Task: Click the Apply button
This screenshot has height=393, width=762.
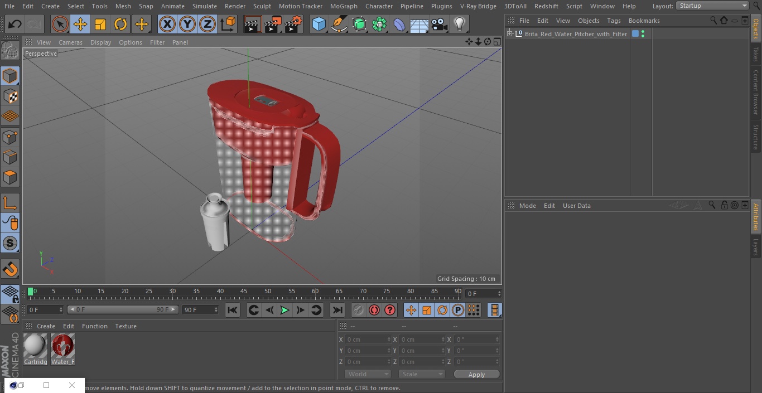Action: (x=476, y=374)
